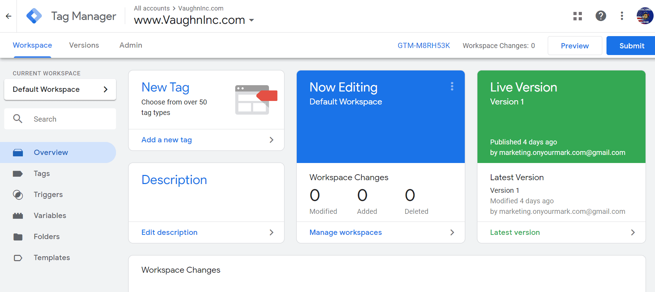The width and height of the screenshot is (655, 292).
Task: Click the Submit button
Action: 631,46
